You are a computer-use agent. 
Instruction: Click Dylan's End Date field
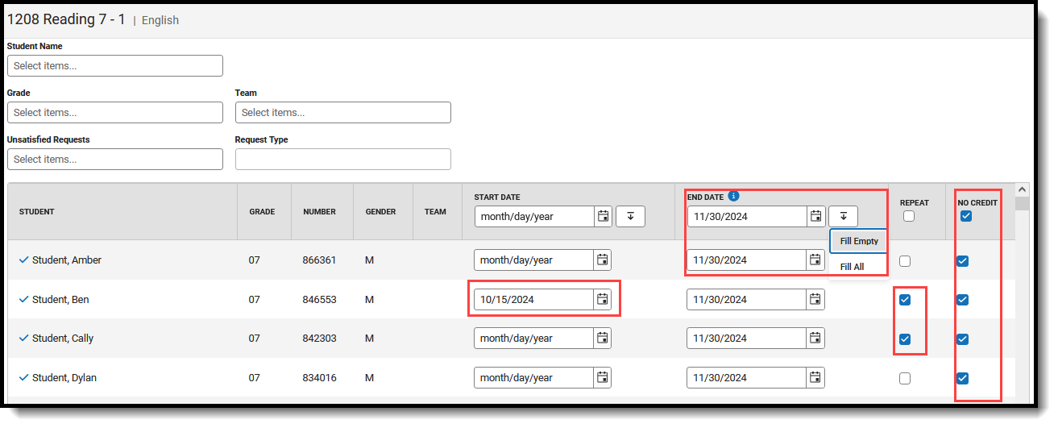pos(747,377)
